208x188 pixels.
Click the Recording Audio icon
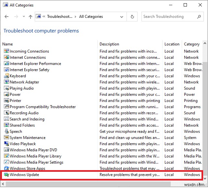pos(6,113)
